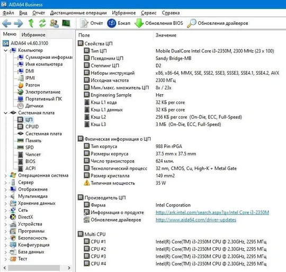286x272 pixels.
Task: Click the Типичная мощность warning icon
Action: (x=87, y=183)
